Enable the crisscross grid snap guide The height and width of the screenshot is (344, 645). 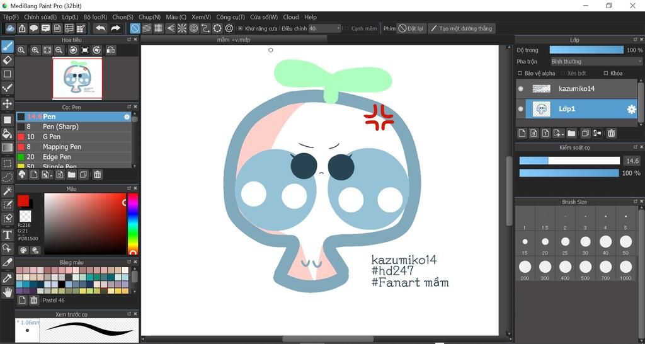coord(158,28)
